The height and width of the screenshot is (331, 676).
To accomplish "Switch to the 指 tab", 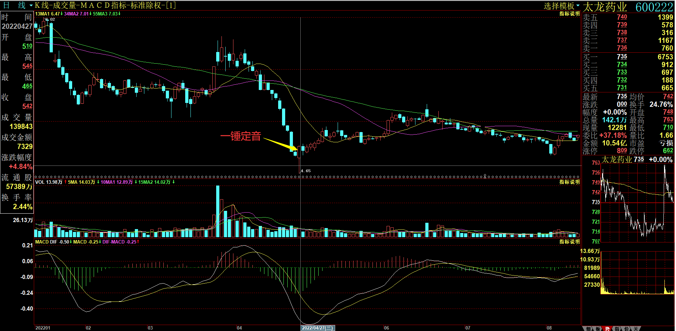I will pos(617,329).
